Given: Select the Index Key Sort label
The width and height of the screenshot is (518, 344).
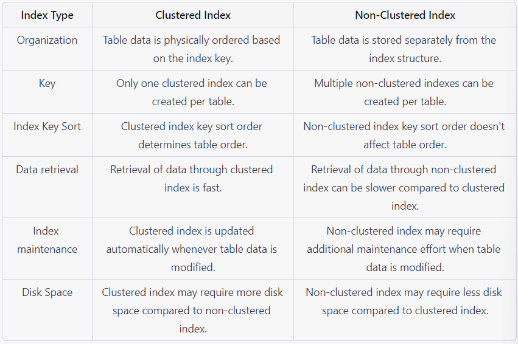Looking at the screenshot, I should (47, 126).
